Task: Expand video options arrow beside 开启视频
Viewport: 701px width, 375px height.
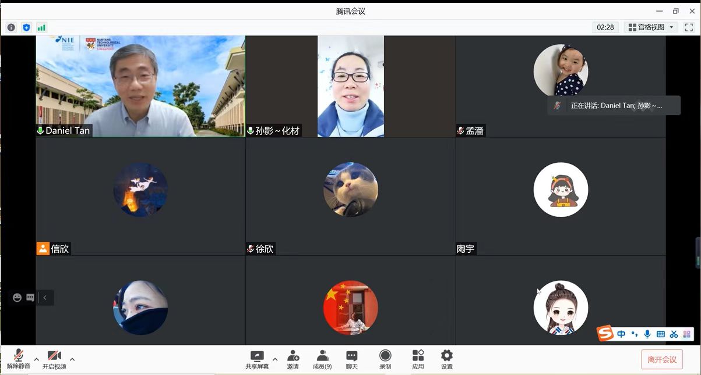Action: pyautogui.click(x=72, y=359)
